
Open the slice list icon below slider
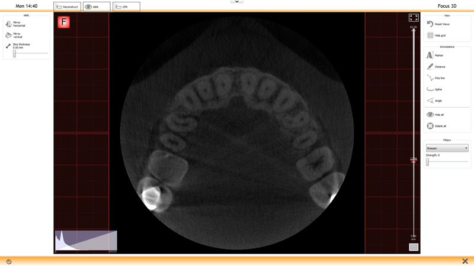coord(414,247)
